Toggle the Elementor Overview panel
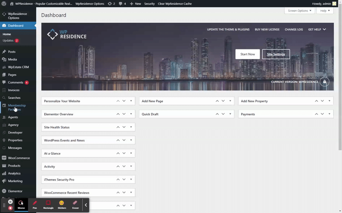Screen dimensions: 342x213 point(131,114)
